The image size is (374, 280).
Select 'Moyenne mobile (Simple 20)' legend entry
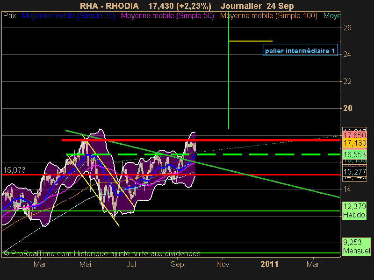[x=68, y=16]
